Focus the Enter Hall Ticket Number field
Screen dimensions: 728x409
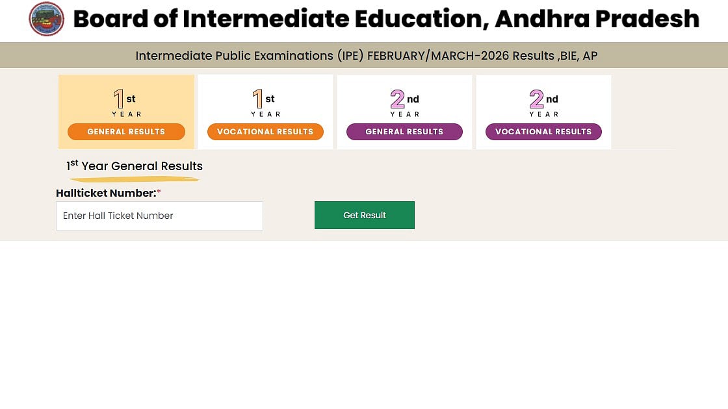click(x=159, y=216)
